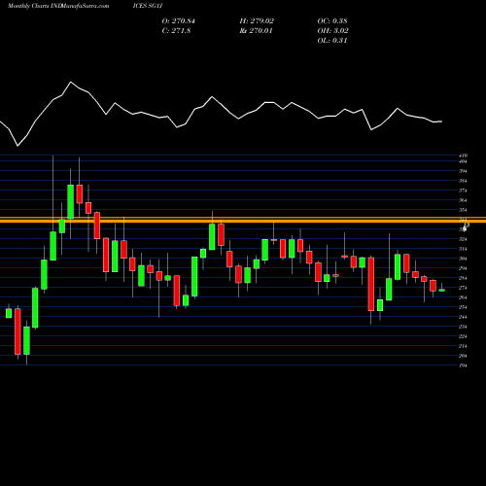Select the high value 'H: 279.02'

(257, 21)
